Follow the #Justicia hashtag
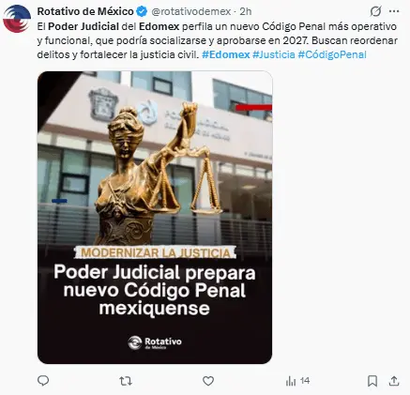The image size is (410, 395). click(x=274, y=54)
